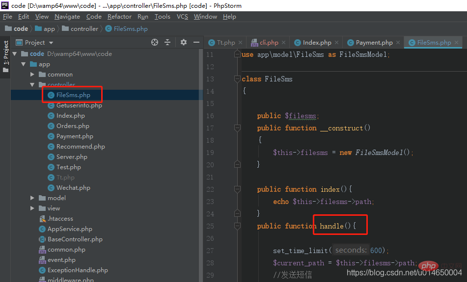Expand the view folder arrow

click(x=32, y=208)
